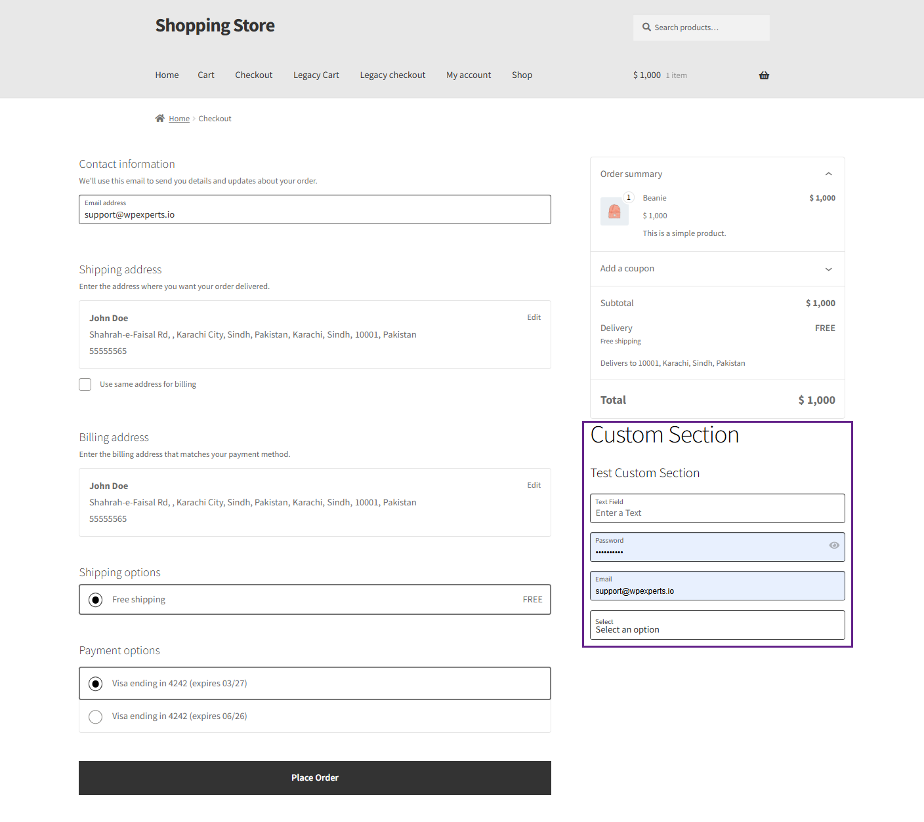
Task: Collapse the Order summary panel
Action: pos(828,174)
